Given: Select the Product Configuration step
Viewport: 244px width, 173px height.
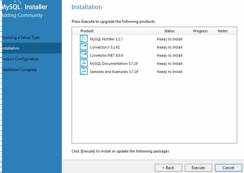Looking at the screenshot, I should click(x=20, y=59).
